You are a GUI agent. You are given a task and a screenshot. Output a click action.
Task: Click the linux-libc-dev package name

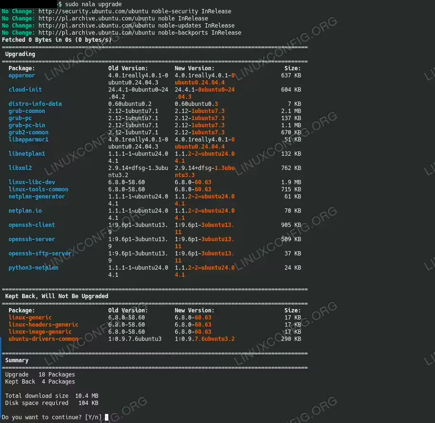[32, 182]
